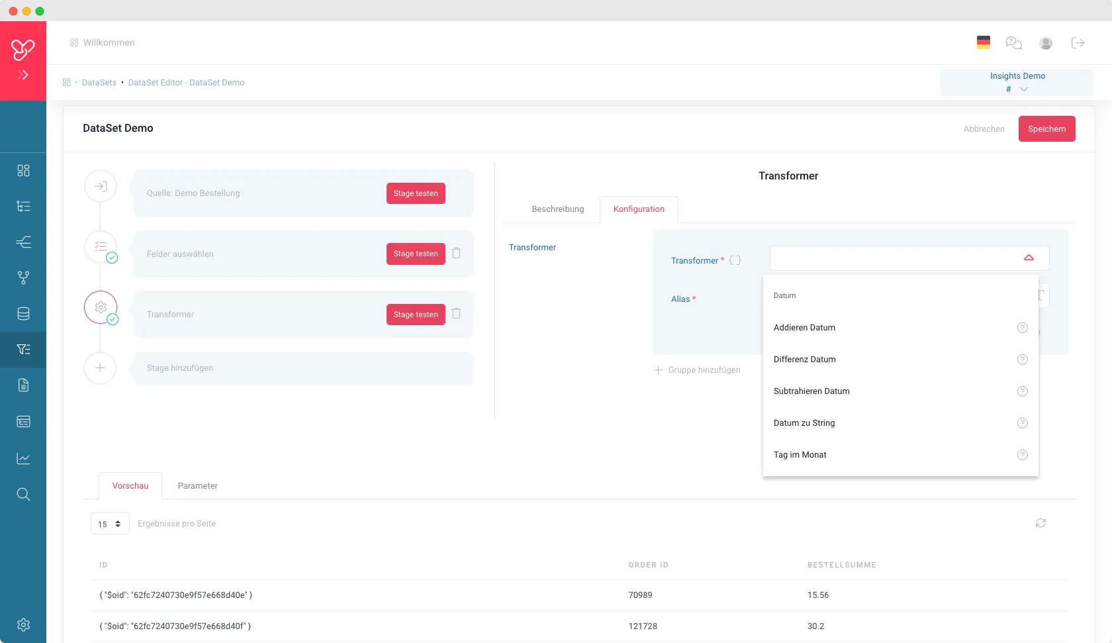Viewport: 1112px width, 643px height.
Task: Open the DataSets filter icon in sidebar
Action: (x=23, y=349)
